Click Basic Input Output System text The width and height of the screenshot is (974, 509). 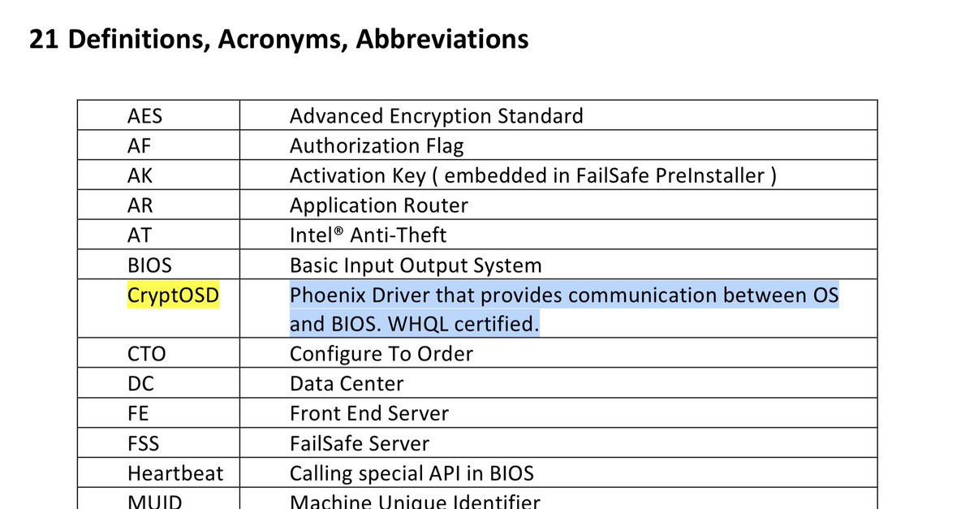coord(416,265)
